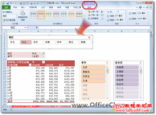Open the 数据透视表连接 connections icon
Image resolution: width=156 pixels, height=115 pixels.
(x=23, y=13)
